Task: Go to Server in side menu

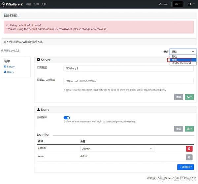Action: click(9, 67)
